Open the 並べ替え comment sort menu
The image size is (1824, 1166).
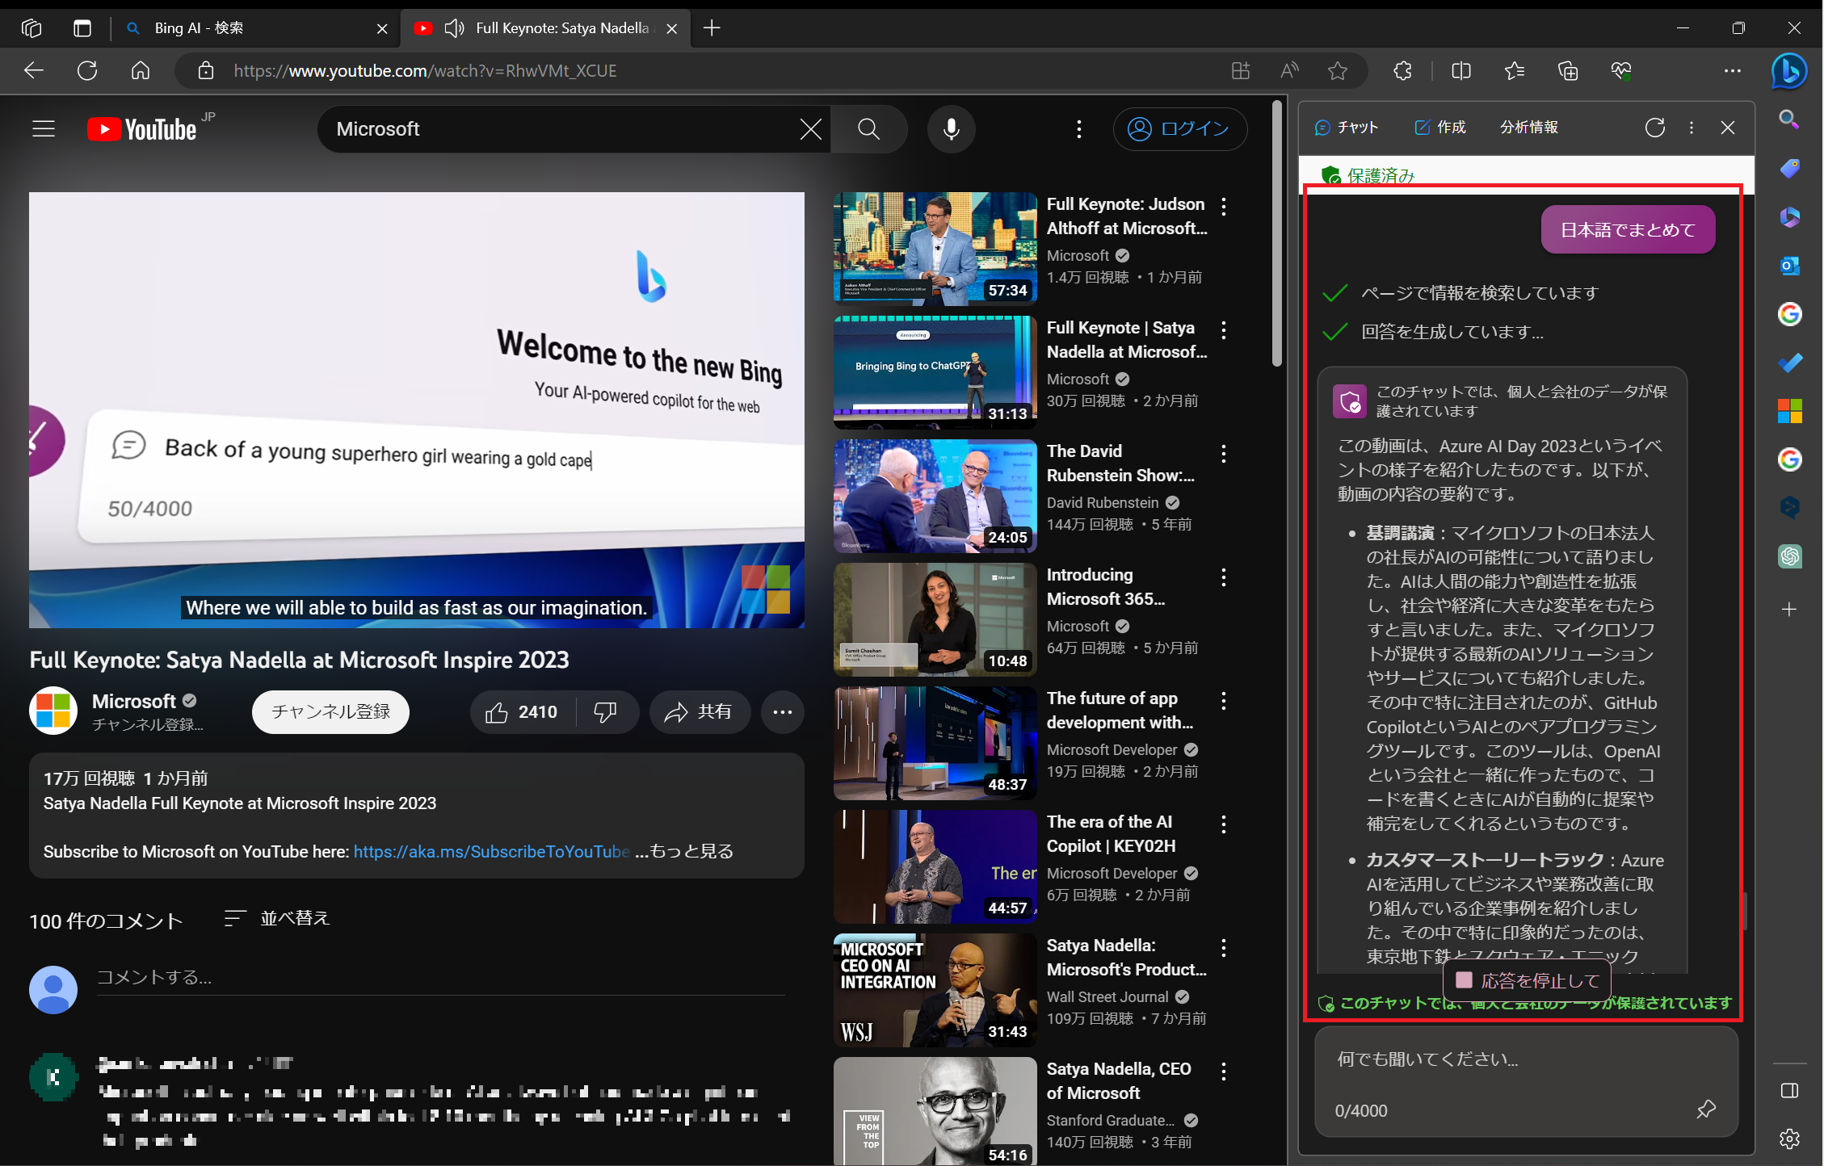(x=277, y=919)
